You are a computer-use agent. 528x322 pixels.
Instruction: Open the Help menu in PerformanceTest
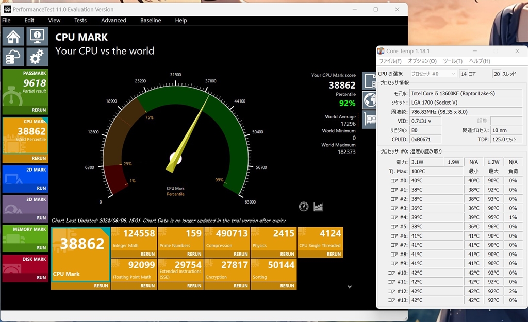[x=181, y=20]
